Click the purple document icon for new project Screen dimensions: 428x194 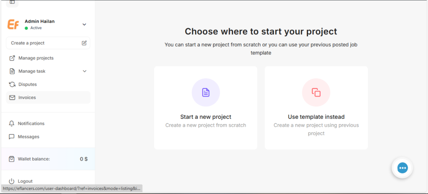click(206, 92)
